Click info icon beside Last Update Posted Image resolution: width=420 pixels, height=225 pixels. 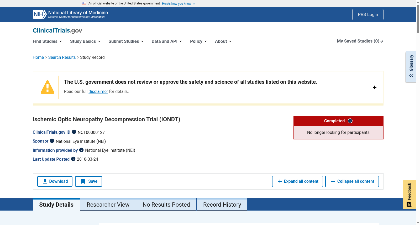coord(73,159)
